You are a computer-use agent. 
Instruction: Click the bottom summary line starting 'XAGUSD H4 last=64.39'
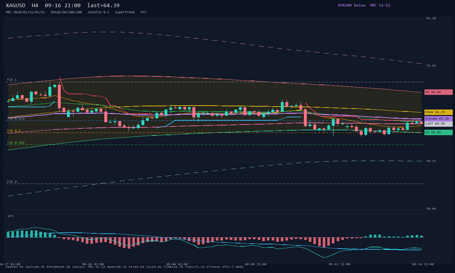(125, 267)
